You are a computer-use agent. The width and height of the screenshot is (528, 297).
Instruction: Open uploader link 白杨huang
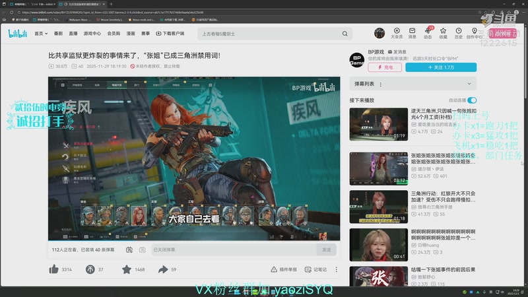(428, 245)
